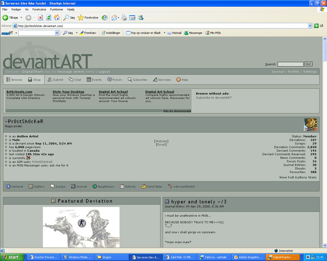Open the Søg search toolbar button
The height and width of the screenshot is (261, 327).
click(x=69, y=18)
